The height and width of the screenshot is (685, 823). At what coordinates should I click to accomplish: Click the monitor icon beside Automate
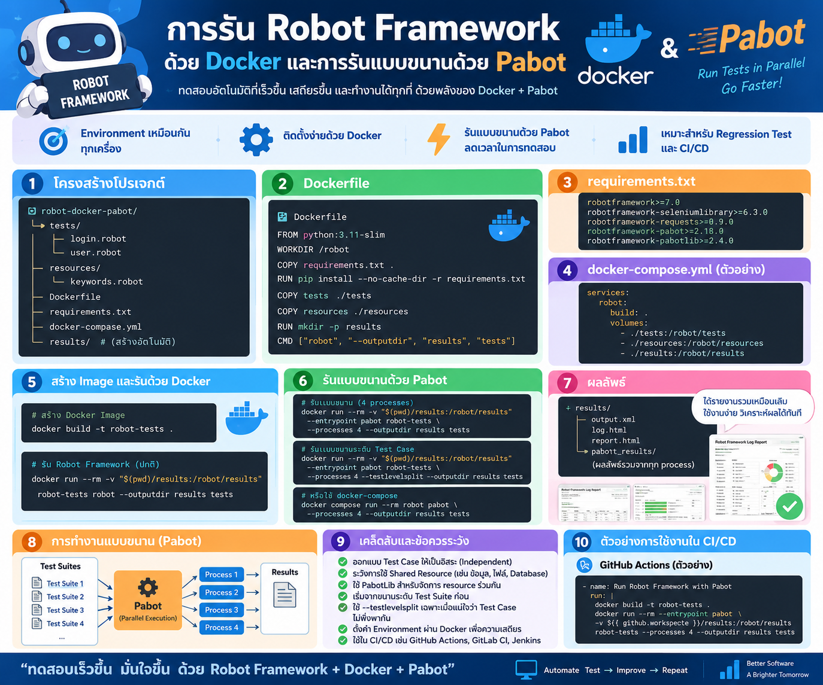526,669
